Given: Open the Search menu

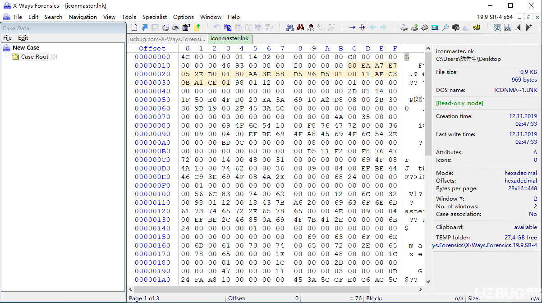Looking at the screenshot, I should coord(53,17).
